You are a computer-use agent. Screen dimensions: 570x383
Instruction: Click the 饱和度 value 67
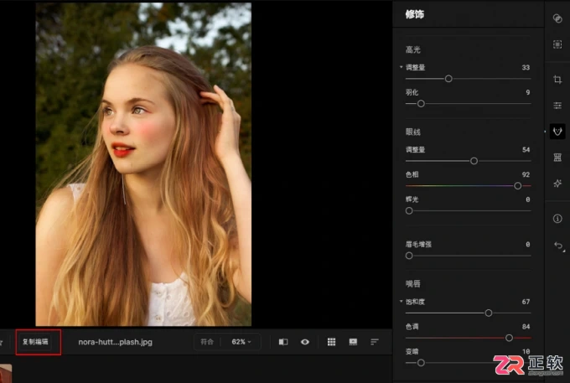pos(526,302)
